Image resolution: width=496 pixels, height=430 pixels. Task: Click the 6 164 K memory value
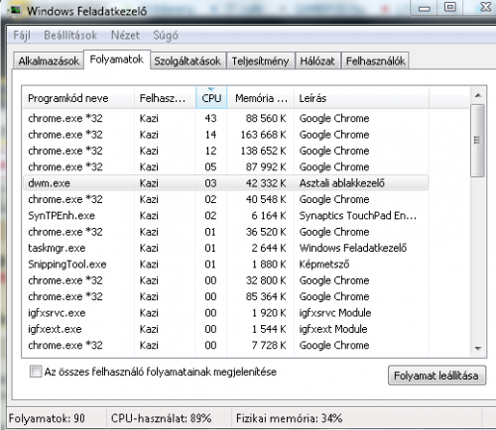pos(269,215)
